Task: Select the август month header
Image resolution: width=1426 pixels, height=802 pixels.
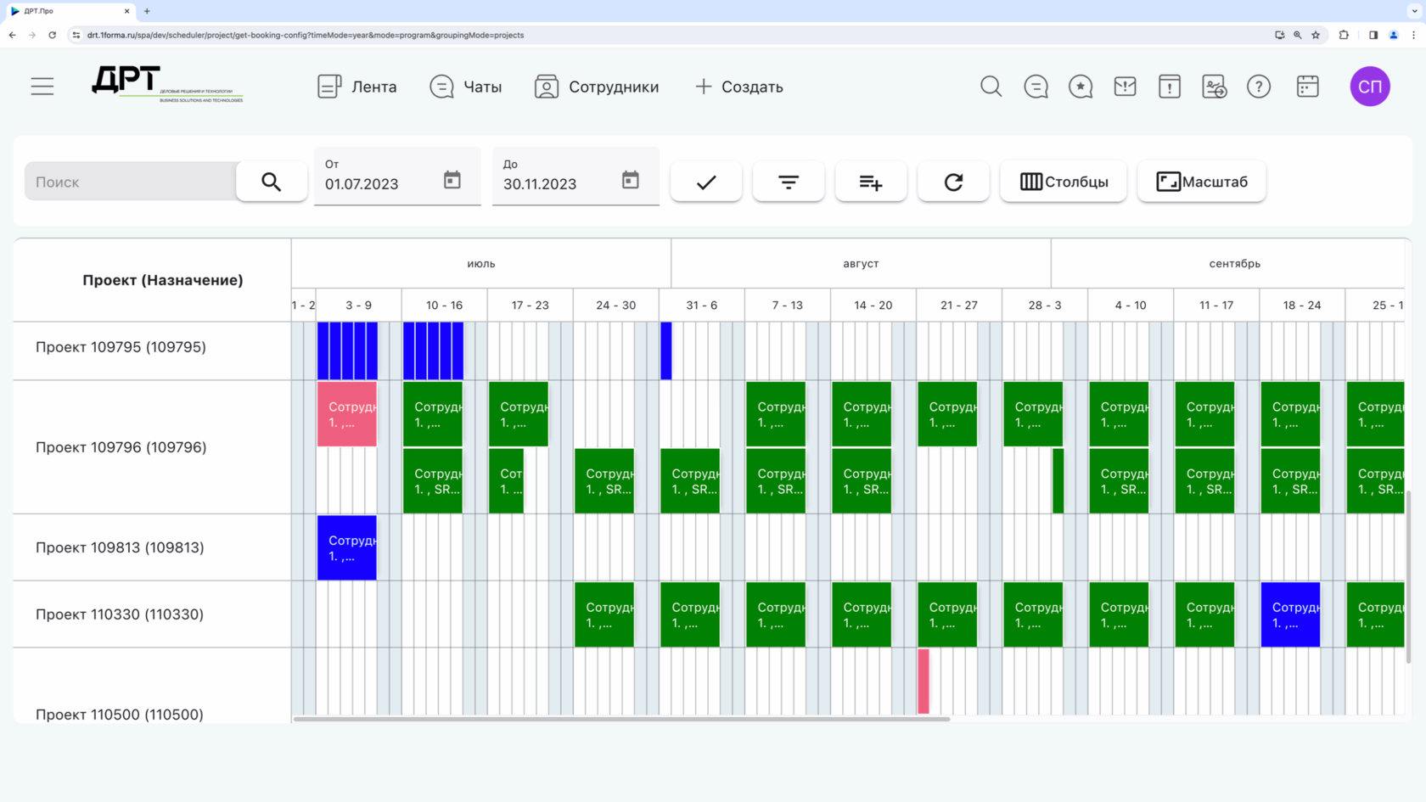Action: click(x=861, y=264)
